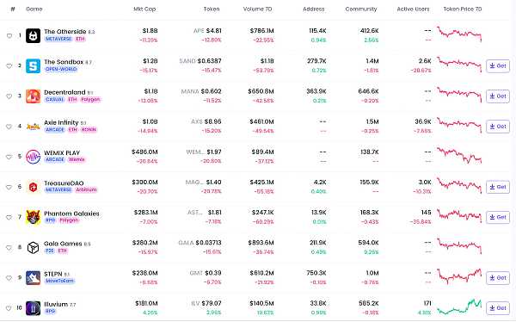The image size is (516, 322).
Task: Select the Axie Infinity logo
Action: (34, 127)
